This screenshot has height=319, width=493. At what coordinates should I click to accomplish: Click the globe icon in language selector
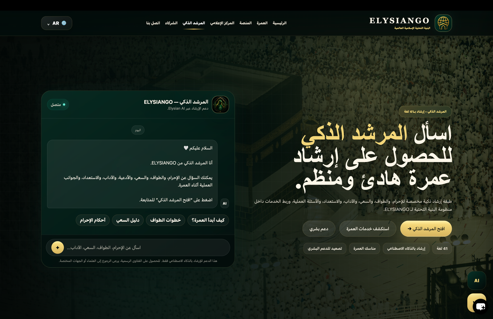click(64, 23)
